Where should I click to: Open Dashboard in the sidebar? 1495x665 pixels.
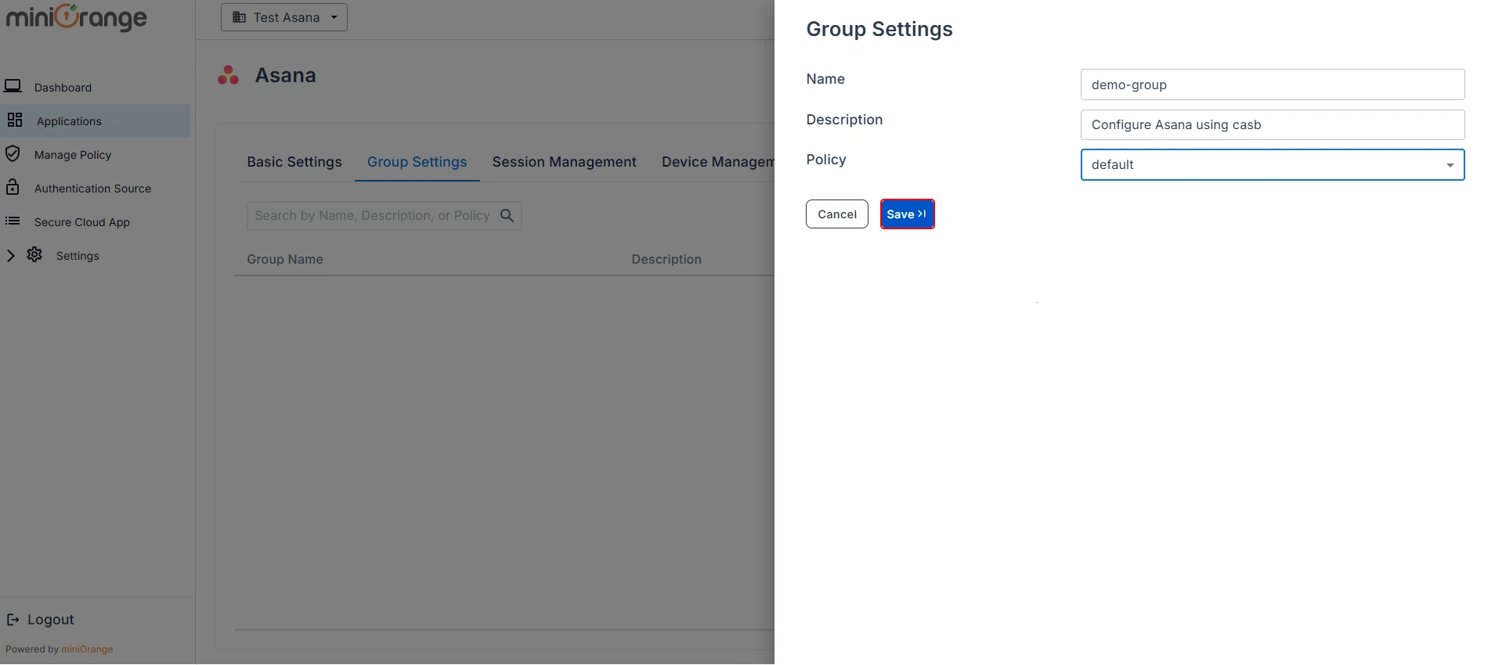(63, 88)
